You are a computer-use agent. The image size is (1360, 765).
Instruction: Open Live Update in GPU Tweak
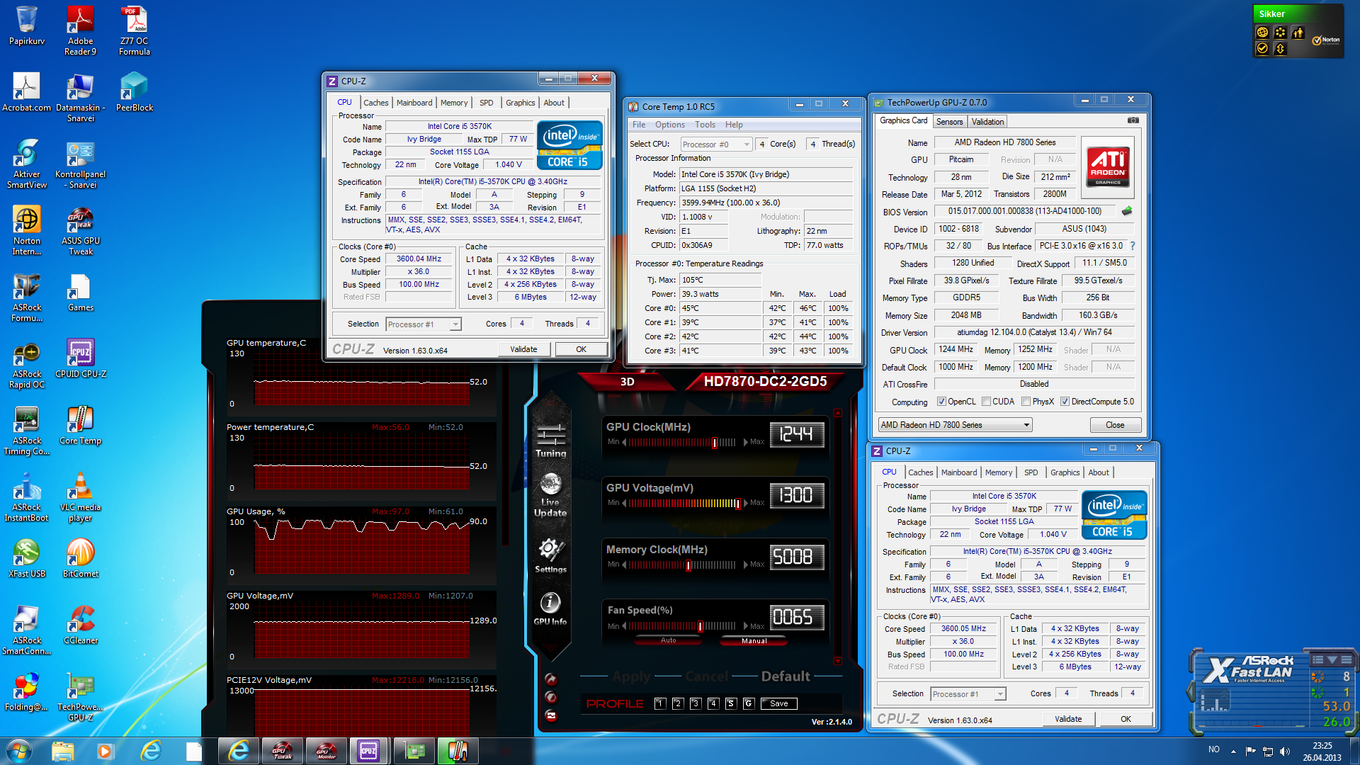coord(550,496)
